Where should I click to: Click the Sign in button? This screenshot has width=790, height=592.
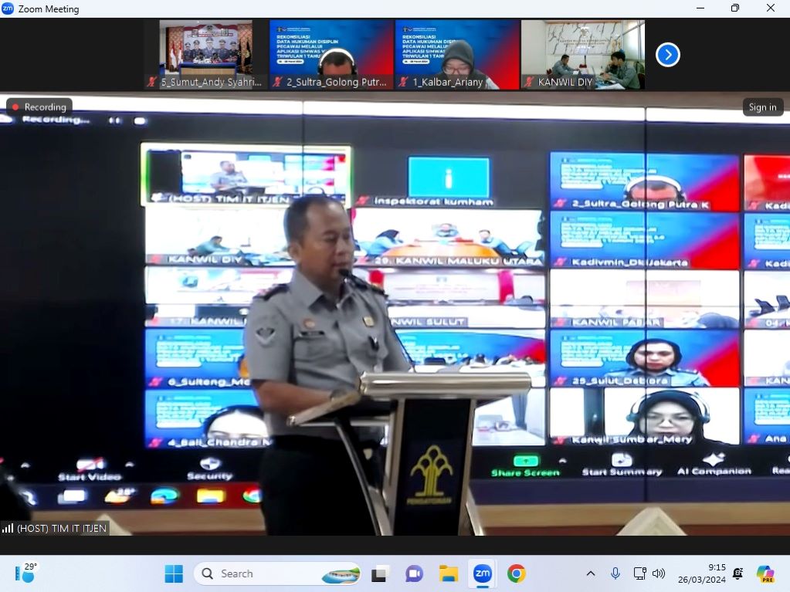[762, 107]
